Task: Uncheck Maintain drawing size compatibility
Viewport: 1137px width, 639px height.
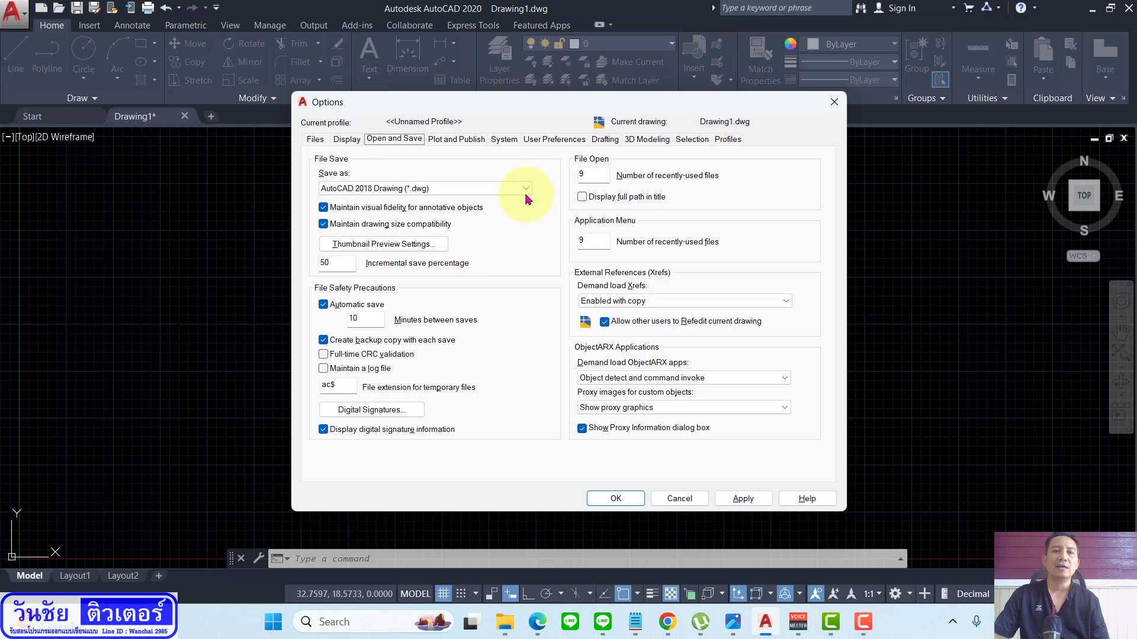Action: click(323, 224)
